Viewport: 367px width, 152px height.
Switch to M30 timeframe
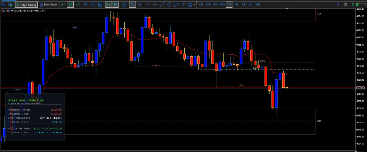click(x=222, y=5)
